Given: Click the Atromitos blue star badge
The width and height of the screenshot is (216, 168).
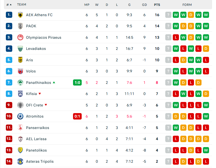Looking at the screenshot, I should 20,116.
